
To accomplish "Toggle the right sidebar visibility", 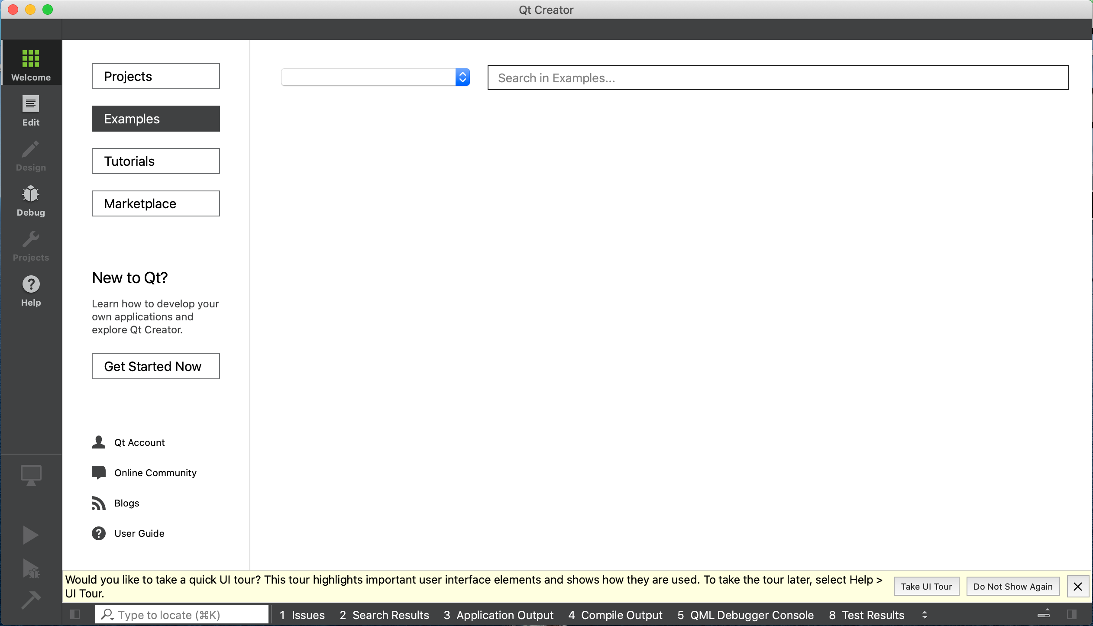I will point(1072,614).
